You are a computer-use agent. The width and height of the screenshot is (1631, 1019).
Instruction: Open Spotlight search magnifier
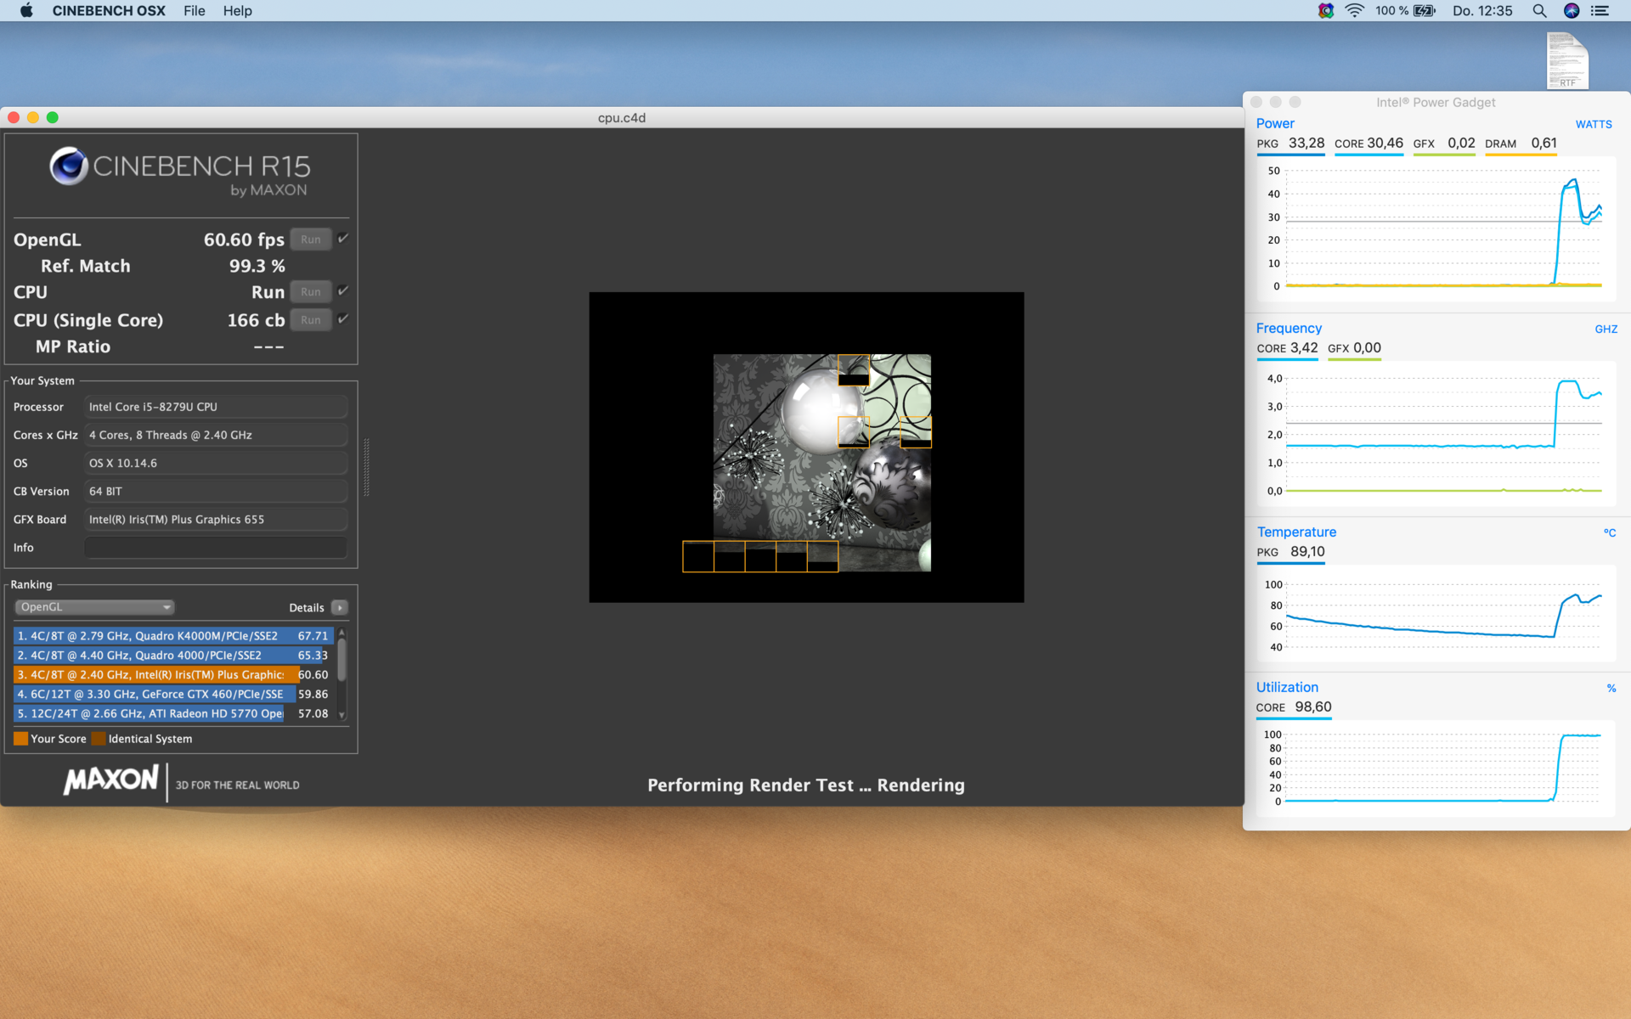coord(1539,11)
